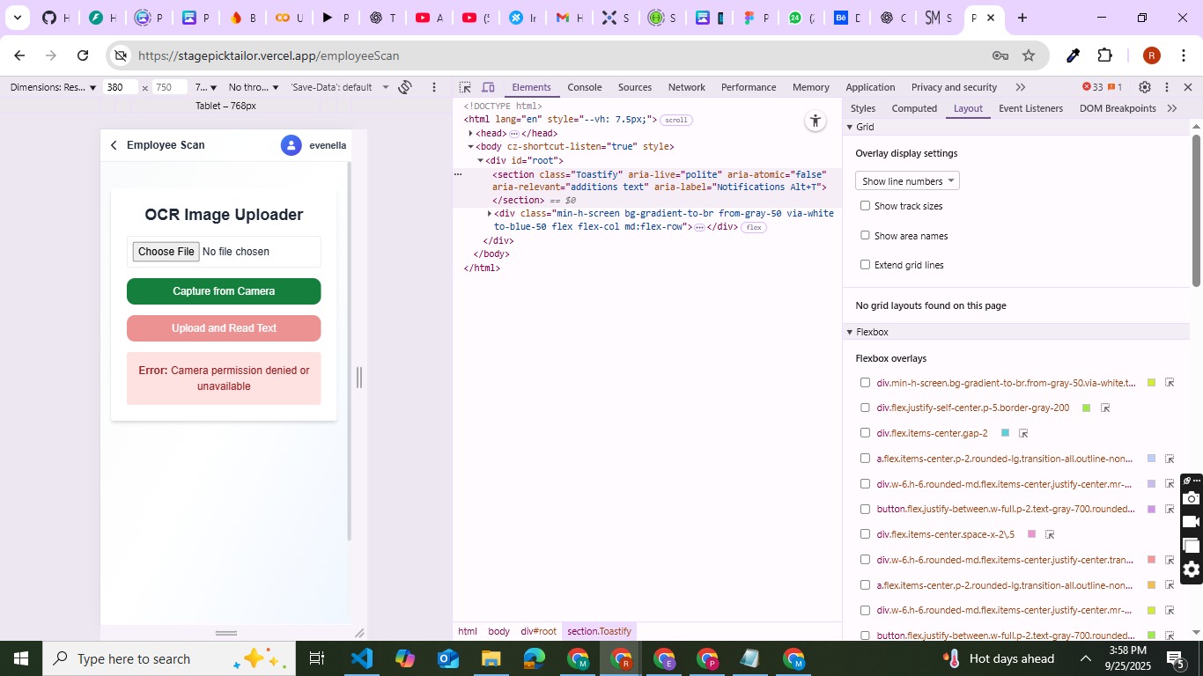This screenshot has height=676, width=1203.
Task: Open the browser Extensions puzzle icon
Action: [x=1104, y=55]
